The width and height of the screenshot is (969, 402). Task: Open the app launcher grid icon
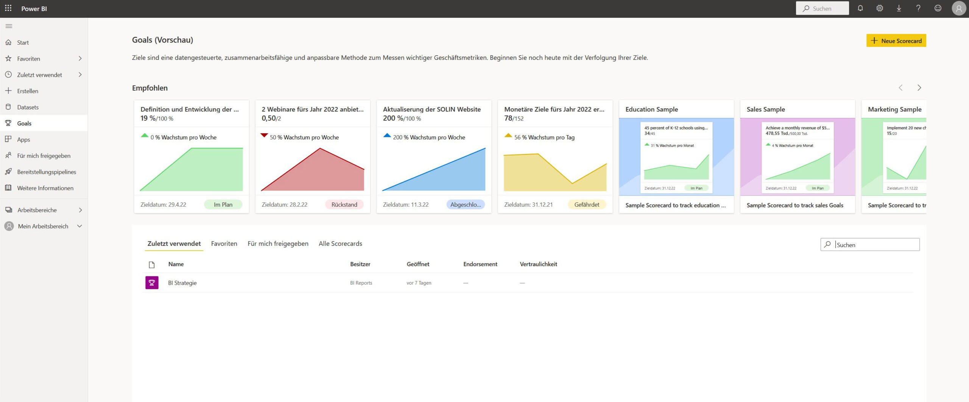pos(8,8)
